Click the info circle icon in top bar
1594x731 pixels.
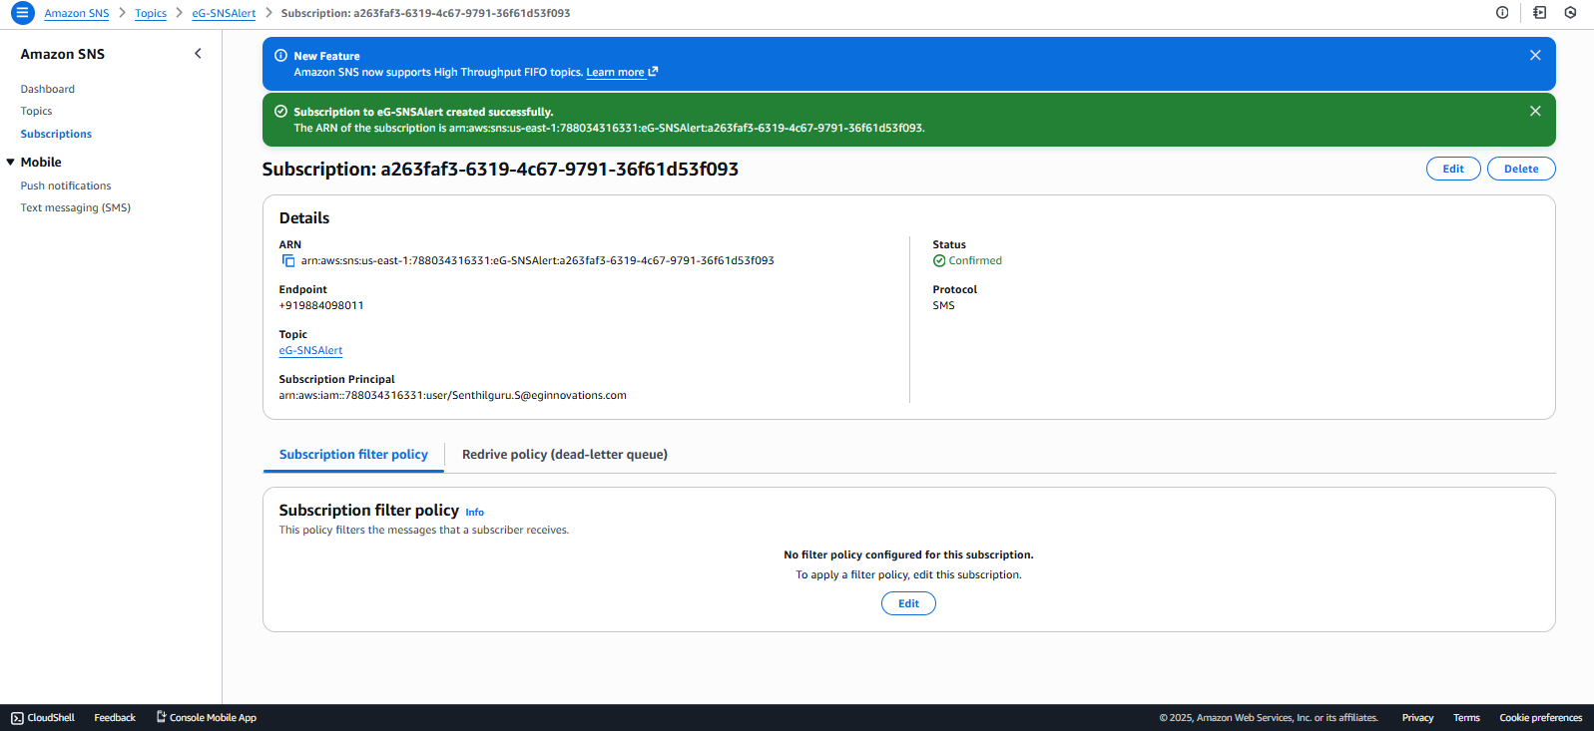click(1501, 13)
